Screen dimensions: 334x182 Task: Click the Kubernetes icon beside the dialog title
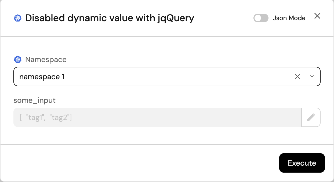pyautogui.click(x=17, y=18)
